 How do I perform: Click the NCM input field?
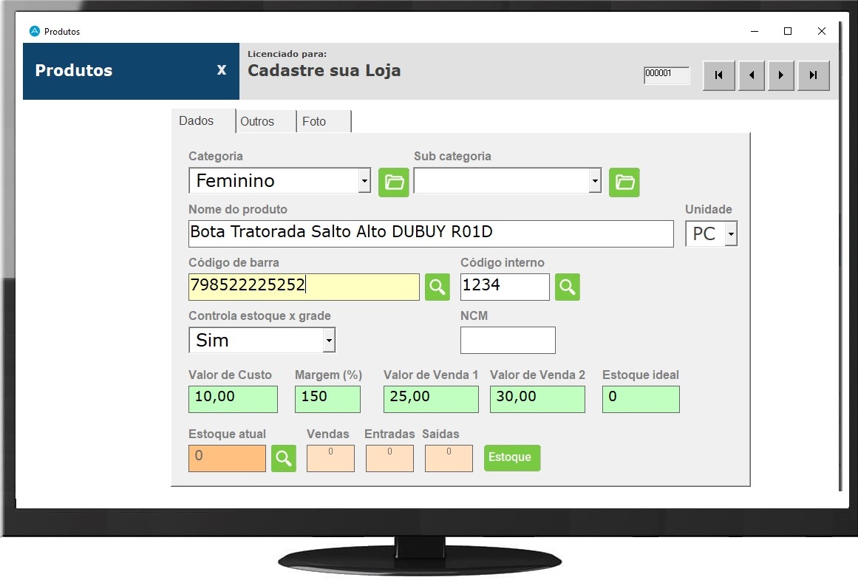tap(507, 341)
